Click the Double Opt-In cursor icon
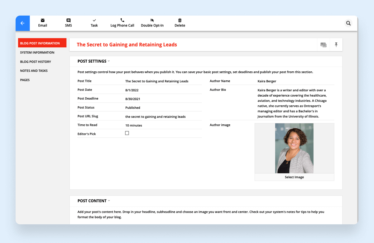The height and width of the screenshot is (243, 374). pos(152,20)
